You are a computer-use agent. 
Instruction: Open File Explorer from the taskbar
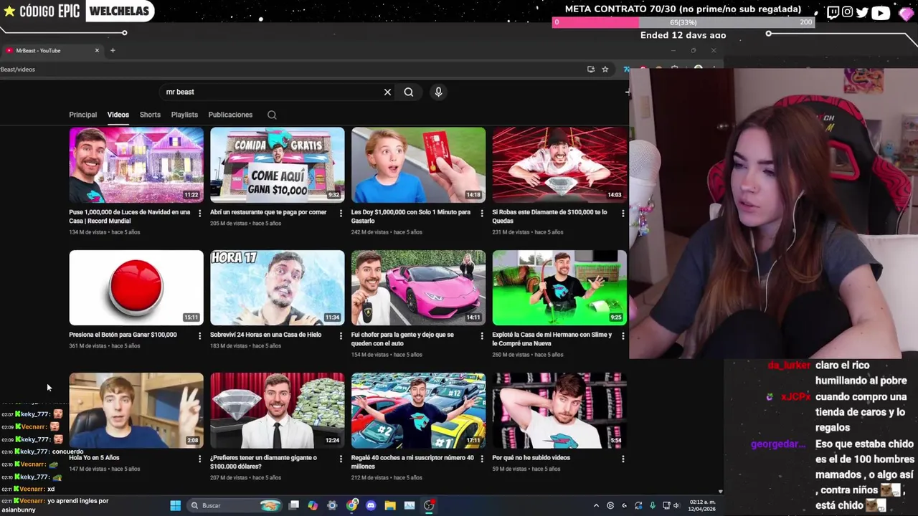390,505
